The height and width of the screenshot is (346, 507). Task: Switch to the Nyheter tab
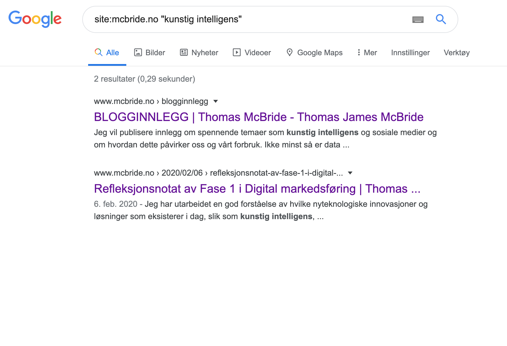pyautogui.click(x=199, y=53)
